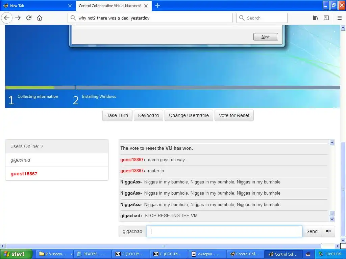
Task: Click the 'router ip' chat message
Action: coord(156,171)
